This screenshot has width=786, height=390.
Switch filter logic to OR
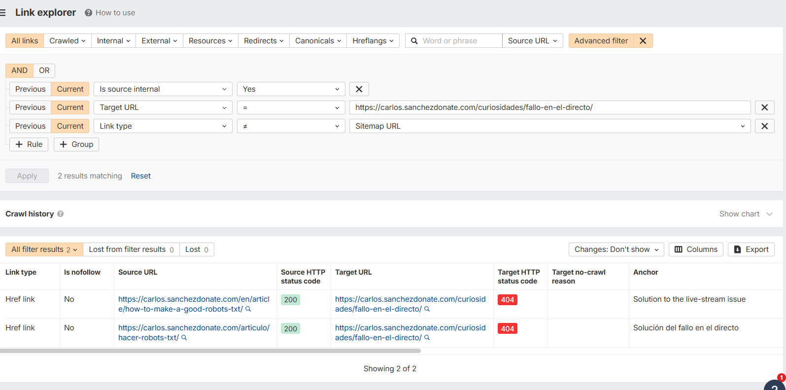point(44,71)
